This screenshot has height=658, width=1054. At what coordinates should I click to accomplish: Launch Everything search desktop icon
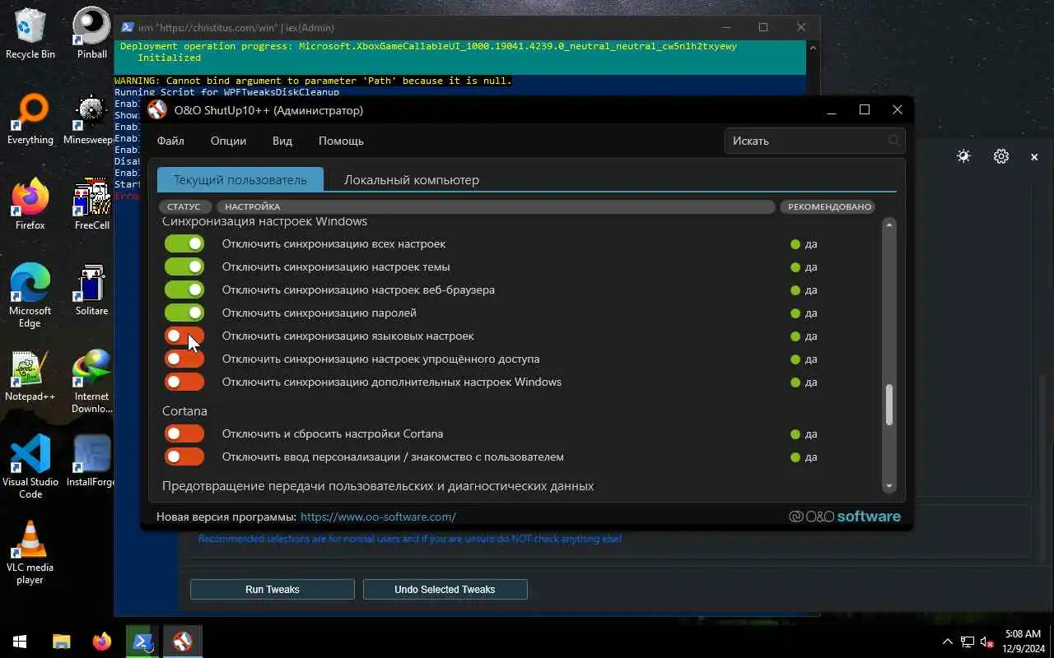click(x=30, y=118)
